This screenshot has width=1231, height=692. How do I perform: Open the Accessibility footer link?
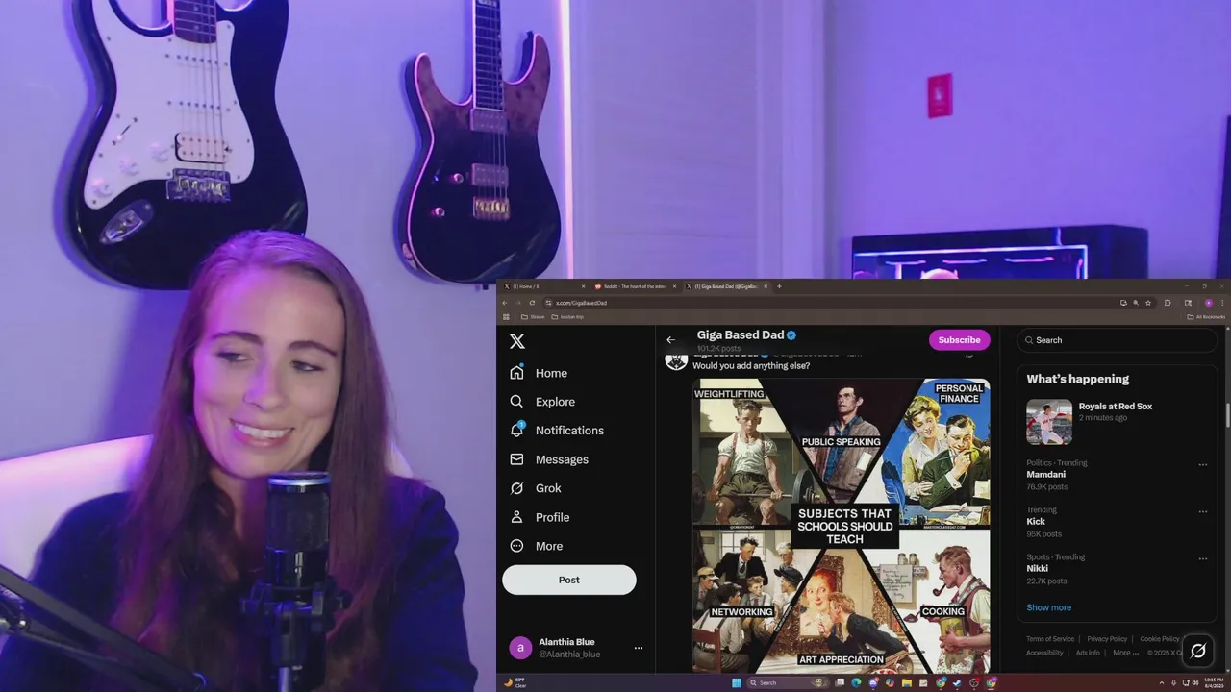pyautogui.click(x=1044, y=653)
